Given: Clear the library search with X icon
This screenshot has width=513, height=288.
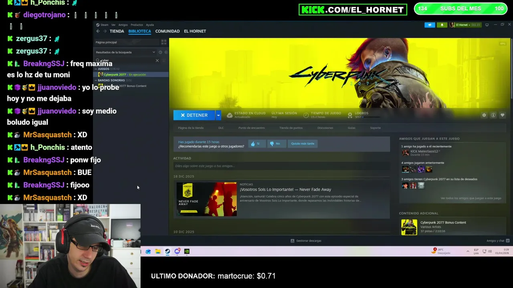Looking at the screenshot, I should point(157,60).
